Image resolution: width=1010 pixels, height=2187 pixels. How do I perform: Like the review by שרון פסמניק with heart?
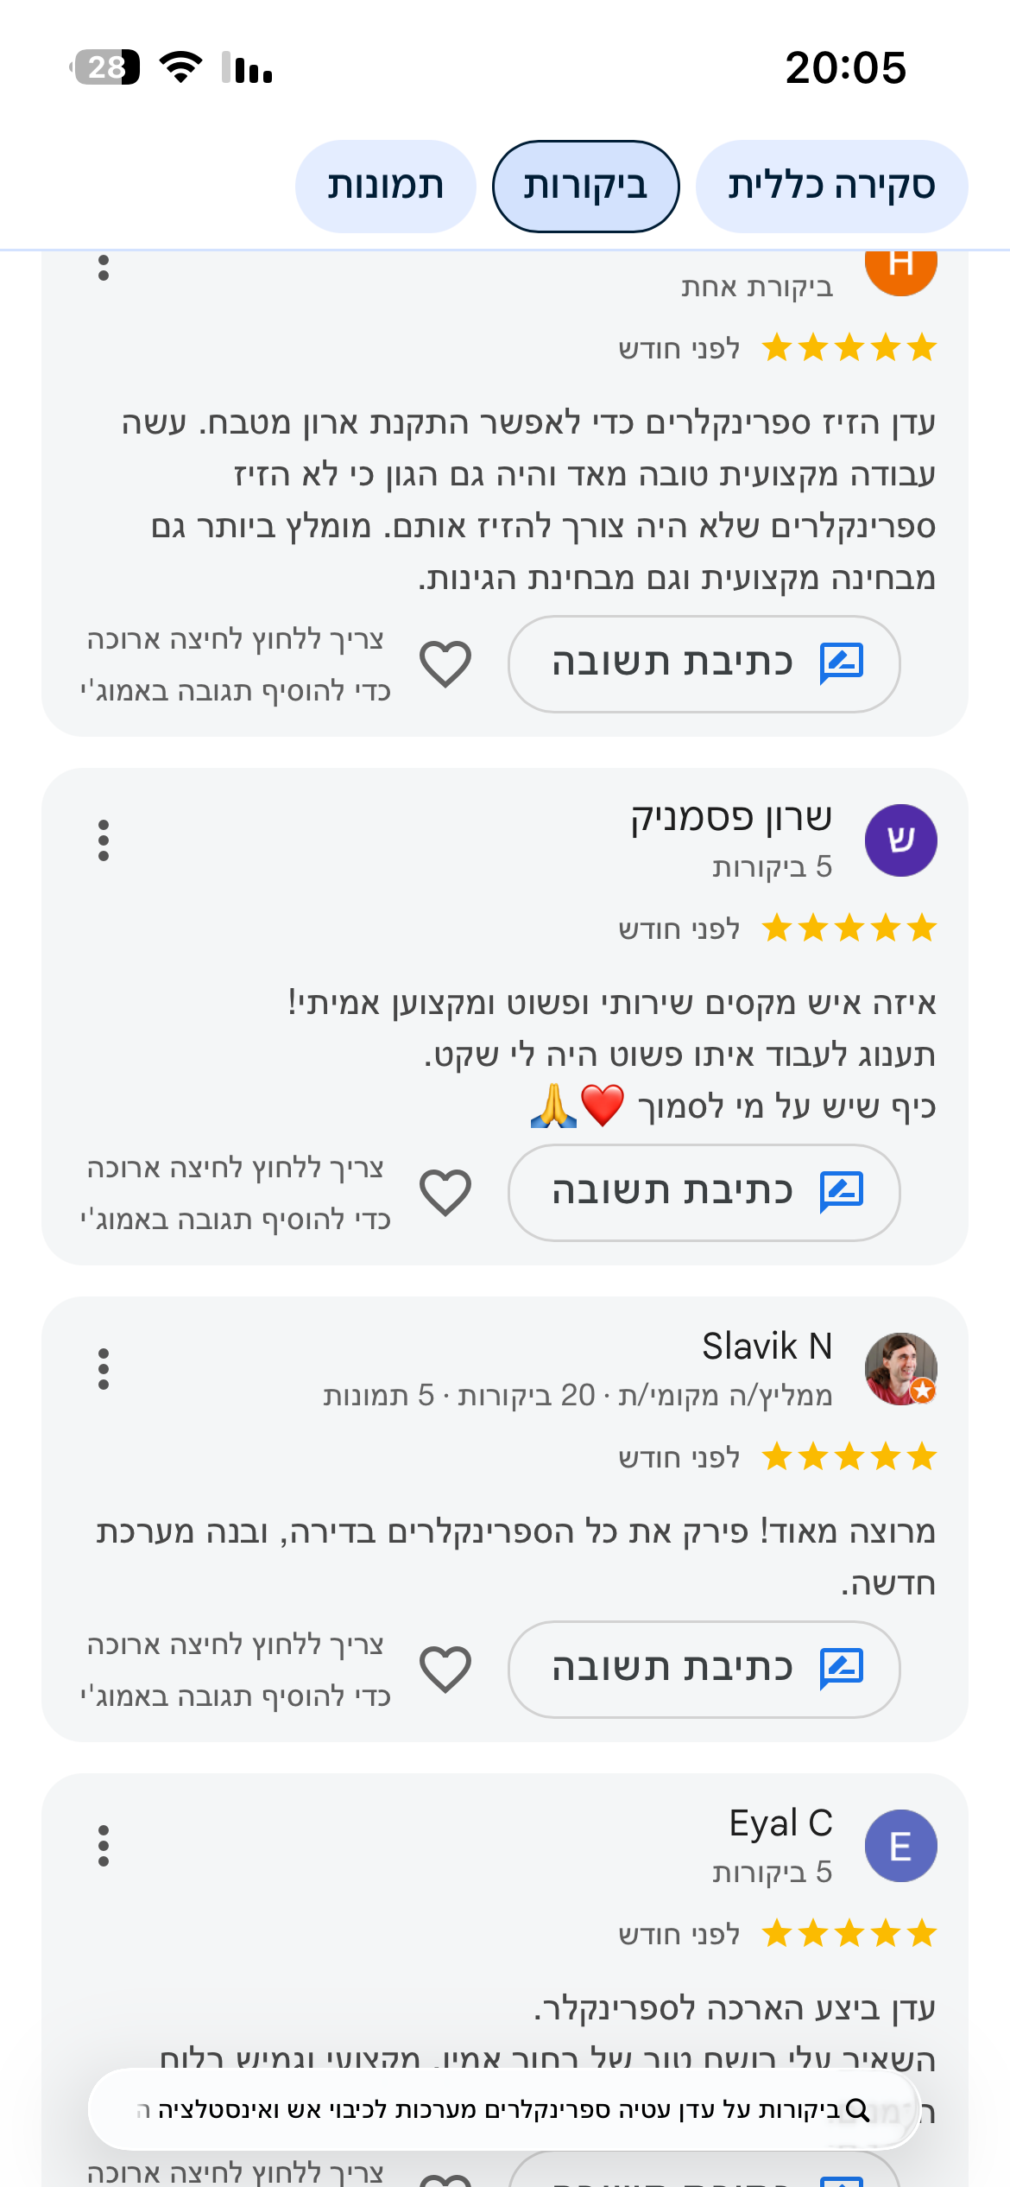445,1193
